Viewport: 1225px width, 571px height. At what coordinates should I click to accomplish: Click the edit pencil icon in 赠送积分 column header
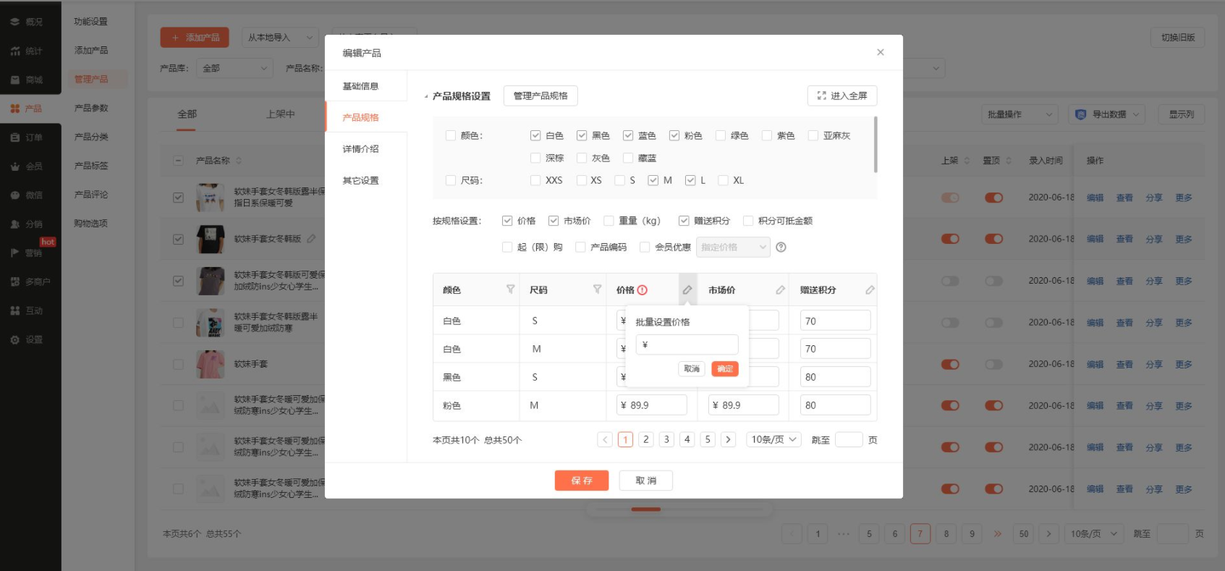(870, 289)
